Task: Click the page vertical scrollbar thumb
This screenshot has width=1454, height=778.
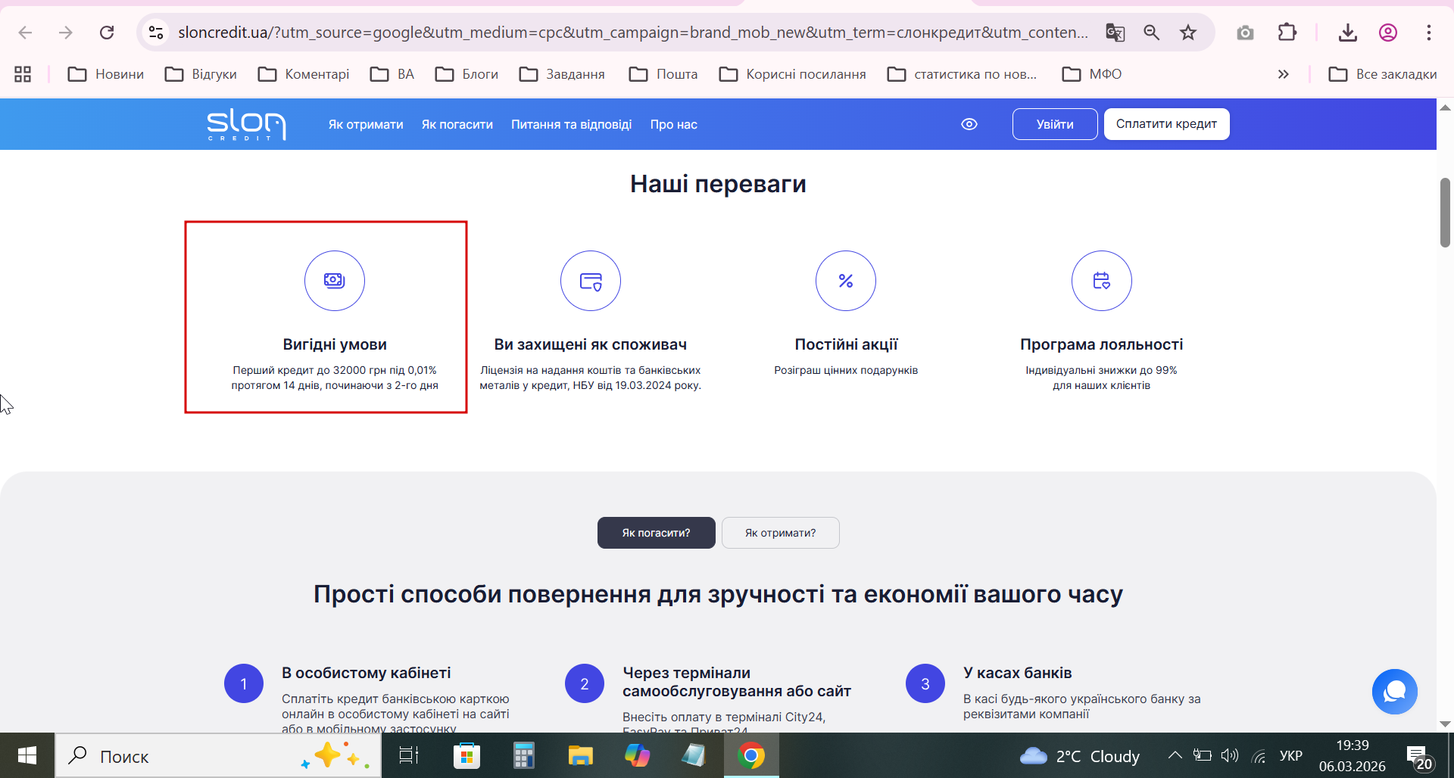Action: [1445, 213]
